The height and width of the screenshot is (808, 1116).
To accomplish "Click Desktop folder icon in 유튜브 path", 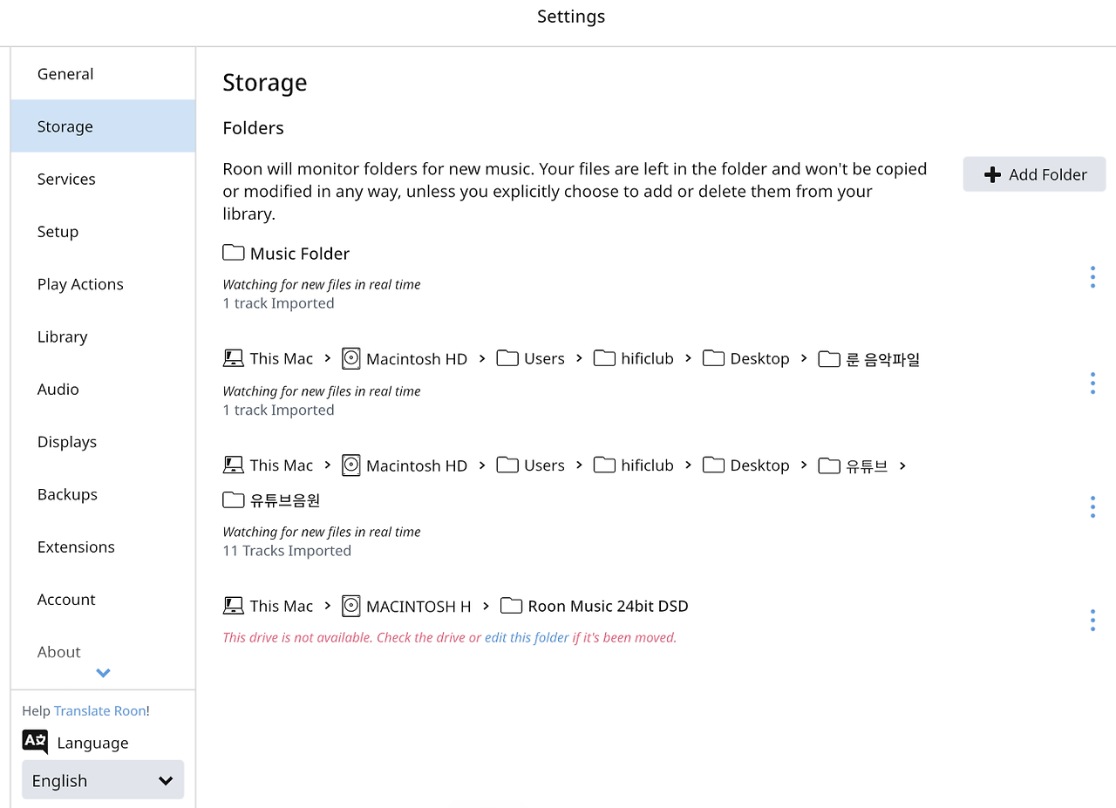I will pos(713,465).
